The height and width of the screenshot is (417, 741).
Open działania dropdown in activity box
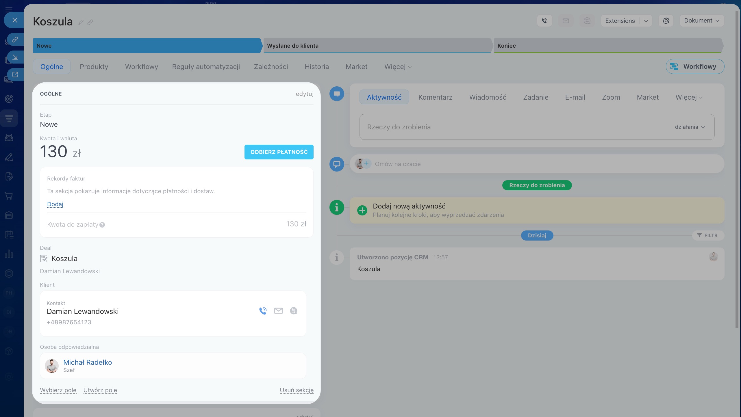(x=690, y=127)
